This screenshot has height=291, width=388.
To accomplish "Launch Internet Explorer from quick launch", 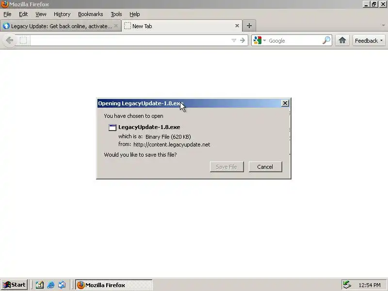I will [51, 285].
